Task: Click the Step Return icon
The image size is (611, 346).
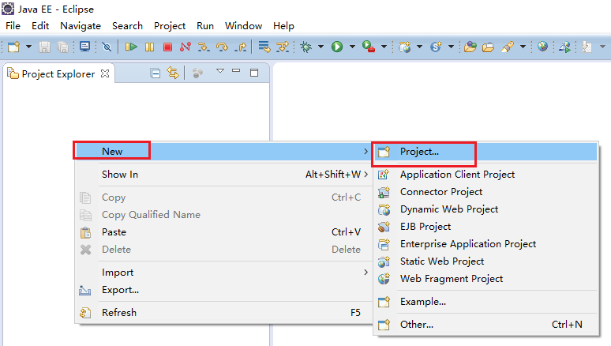Action: click(x=241, y=47)
